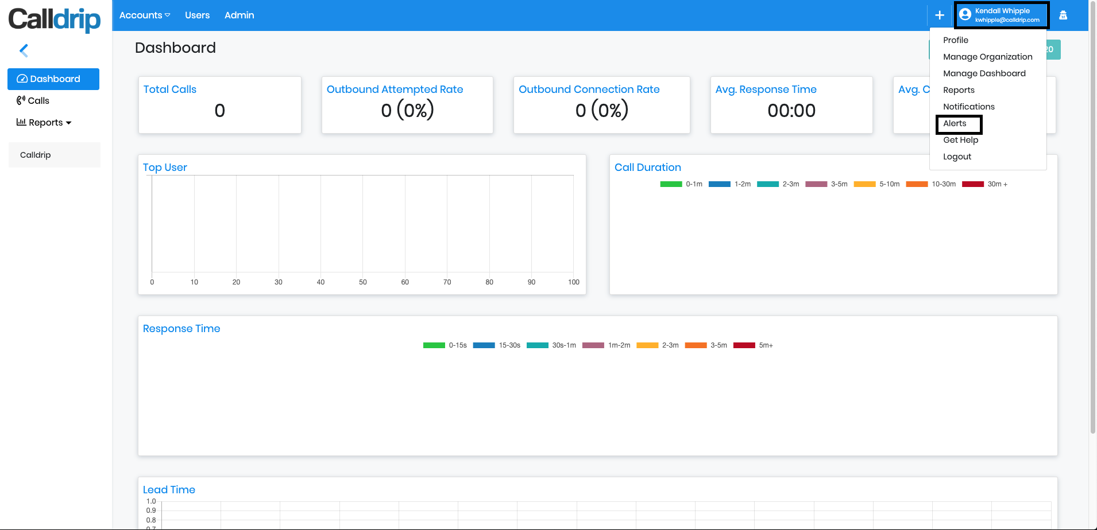Select Alerts from the user menu
The image size is (1097, 530).
(x=955, y=123)
